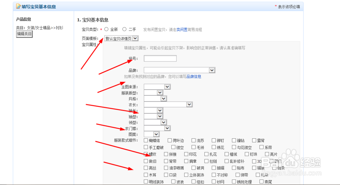The height and width of the screenshot is (185, 340).
Task: Check the 植绒 checkbox
Action: click(x=226, y=154)
